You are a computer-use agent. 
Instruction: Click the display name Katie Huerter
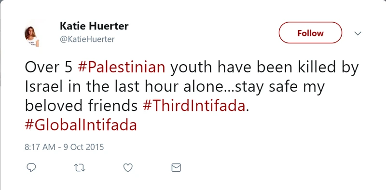coord(94,26)
